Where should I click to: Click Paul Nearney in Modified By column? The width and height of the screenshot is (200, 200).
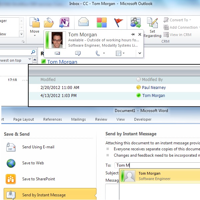click(154, 88)
